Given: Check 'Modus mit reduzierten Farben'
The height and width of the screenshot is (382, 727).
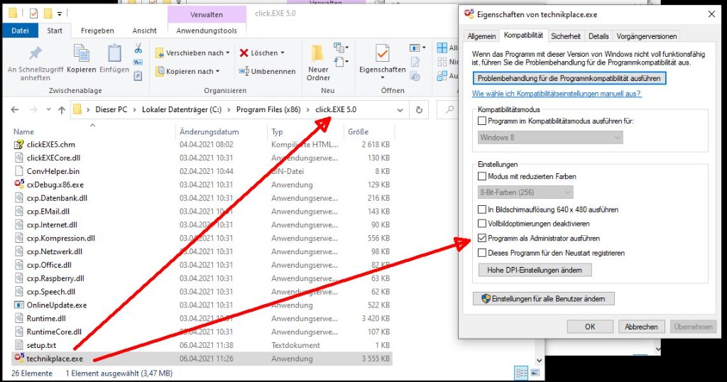Looking at the screenshot, I should click(x=482, y=176).
